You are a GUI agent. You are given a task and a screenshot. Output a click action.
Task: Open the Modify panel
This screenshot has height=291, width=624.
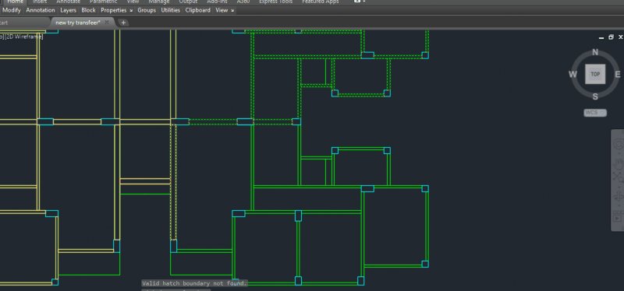pos(11,10)
